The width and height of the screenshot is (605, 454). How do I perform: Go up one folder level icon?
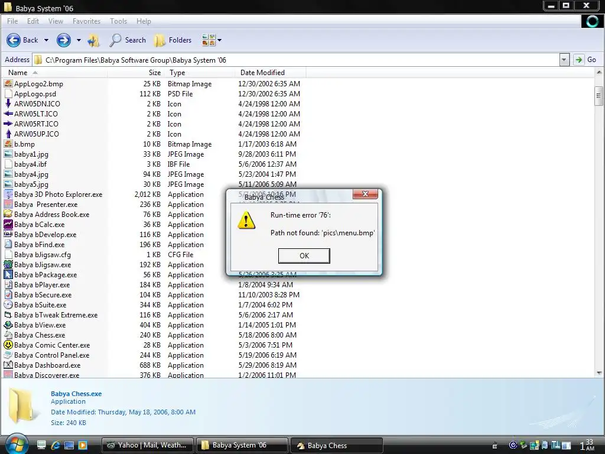(x=93, y=40)
